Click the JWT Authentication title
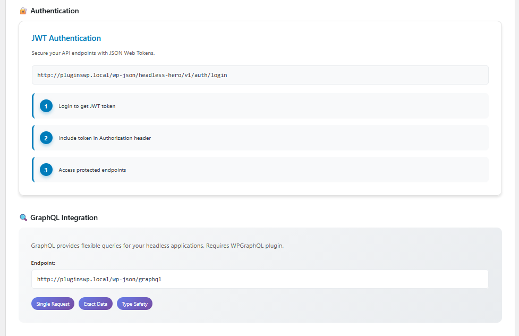 66,38
